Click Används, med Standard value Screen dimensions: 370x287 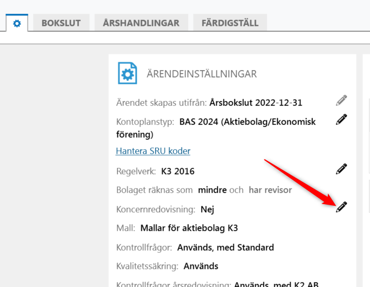point(226,247)
